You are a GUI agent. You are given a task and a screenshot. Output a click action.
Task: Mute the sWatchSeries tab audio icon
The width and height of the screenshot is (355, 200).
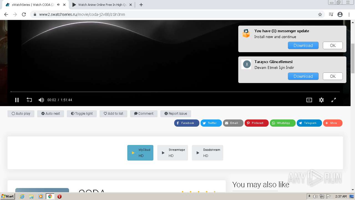coord(58,5)
